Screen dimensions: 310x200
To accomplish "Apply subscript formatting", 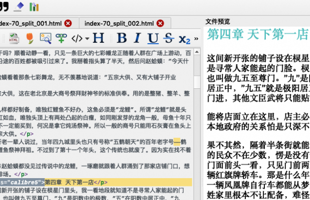I will [184, 38].
